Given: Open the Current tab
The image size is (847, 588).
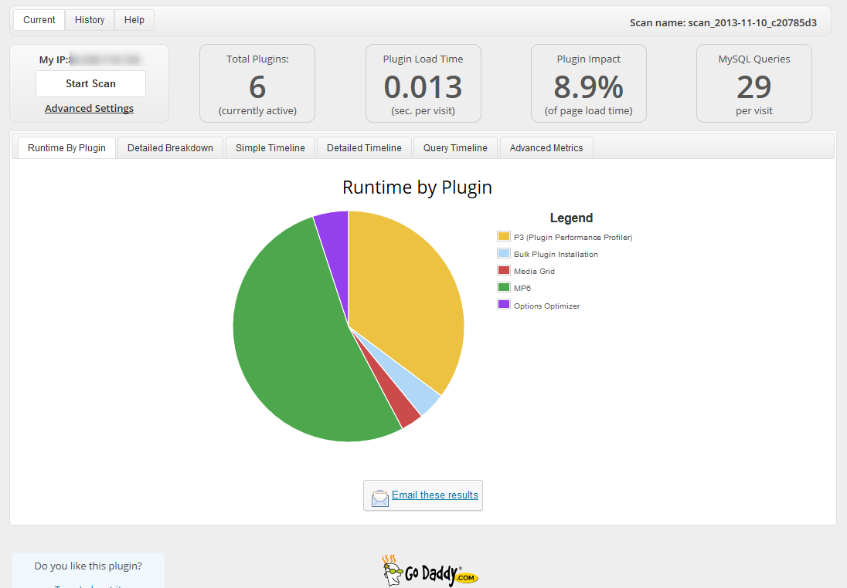Looking at the screenshot, I should pyautogui.click(x=39, y=20).
